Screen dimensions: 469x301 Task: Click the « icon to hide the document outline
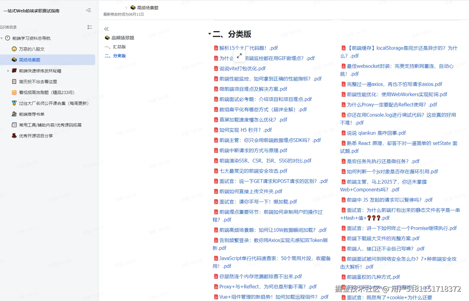(106, 29)
